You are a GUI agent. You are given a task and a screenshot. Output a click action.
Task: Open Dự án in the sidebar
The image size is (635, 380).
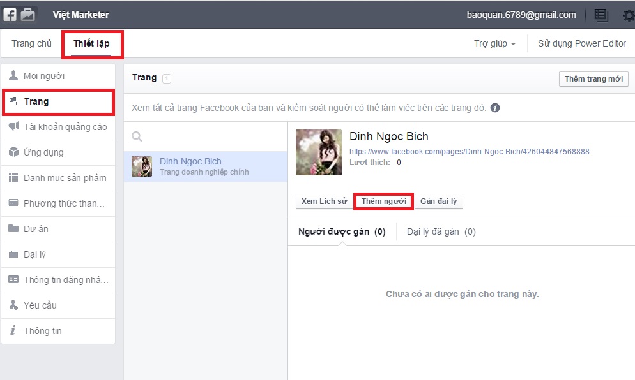[58, 229]
